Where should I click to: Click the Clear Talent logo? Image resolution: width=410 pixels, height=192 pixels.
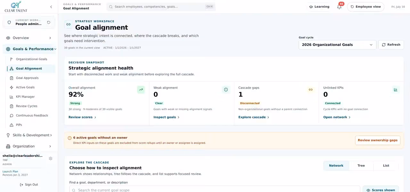coord(16,6)
